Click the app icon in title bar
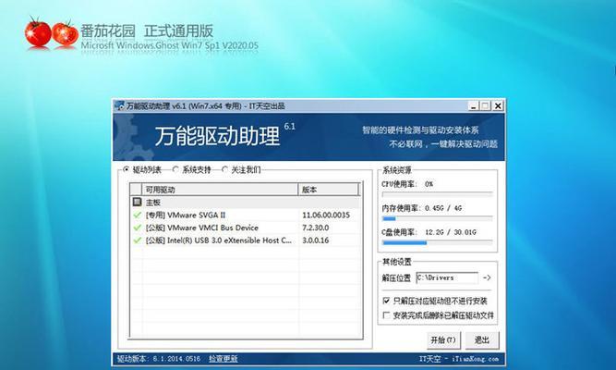Image resolution: width=616 pixels, height=370 pixels. tap(119, 105)
